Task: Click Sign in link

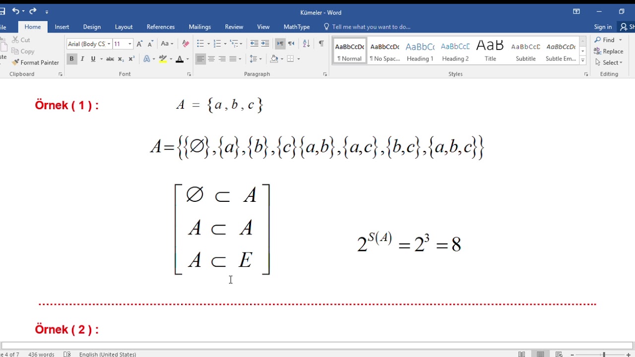Action: (x=603, y=27)
